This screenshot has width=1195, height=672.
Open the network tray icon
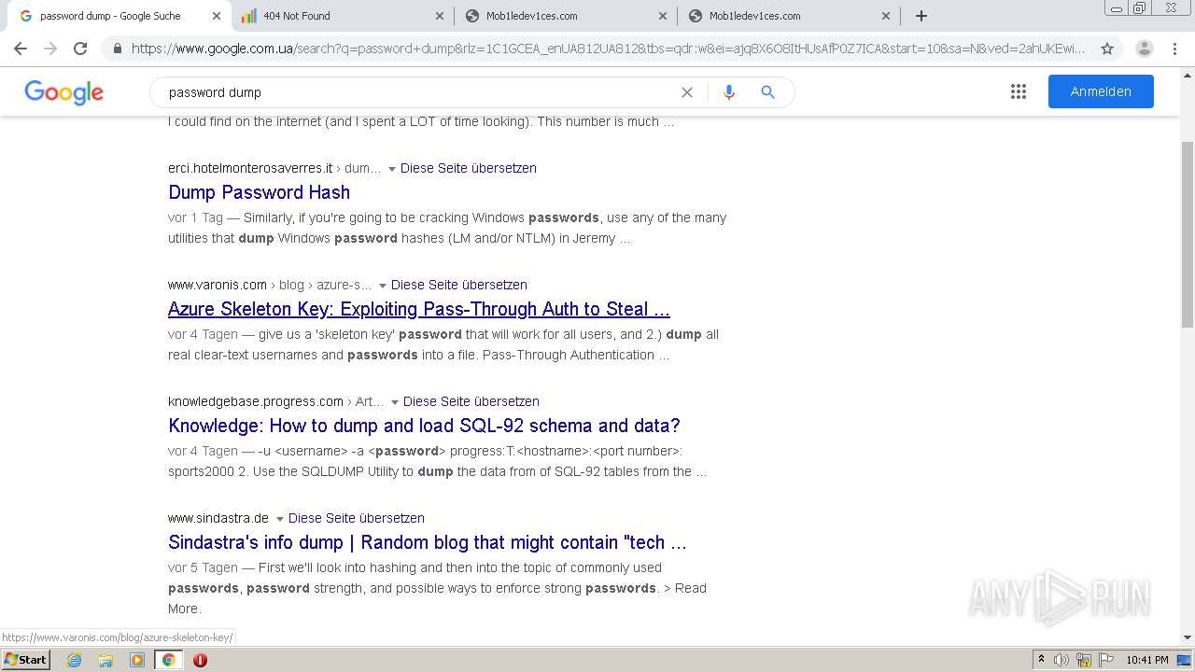1084,660
